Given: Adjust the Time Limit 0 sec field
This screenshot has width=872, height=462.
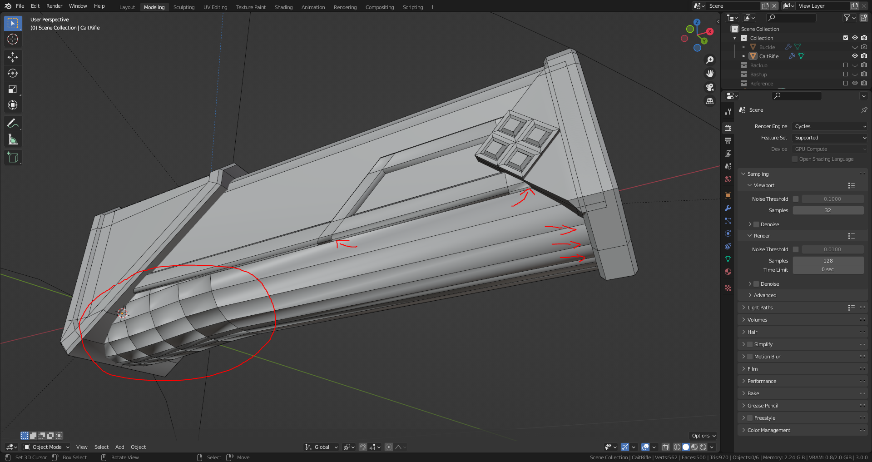Looking at the screenshot, I should point(828,269).
